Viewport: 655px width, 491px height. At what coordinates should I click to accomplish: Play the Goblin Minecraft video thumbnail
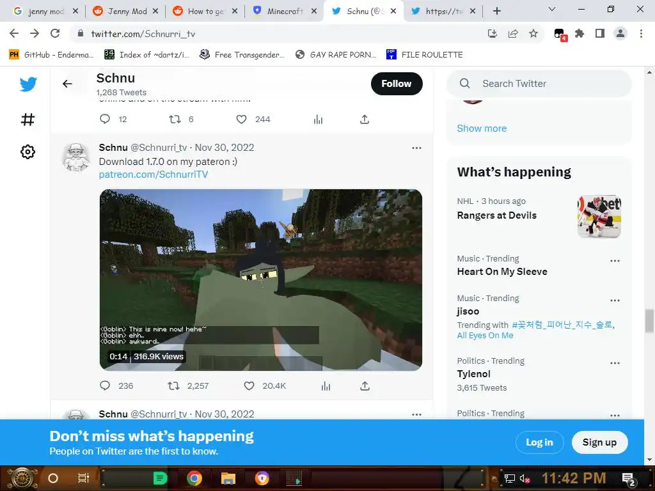pos(261,280)
